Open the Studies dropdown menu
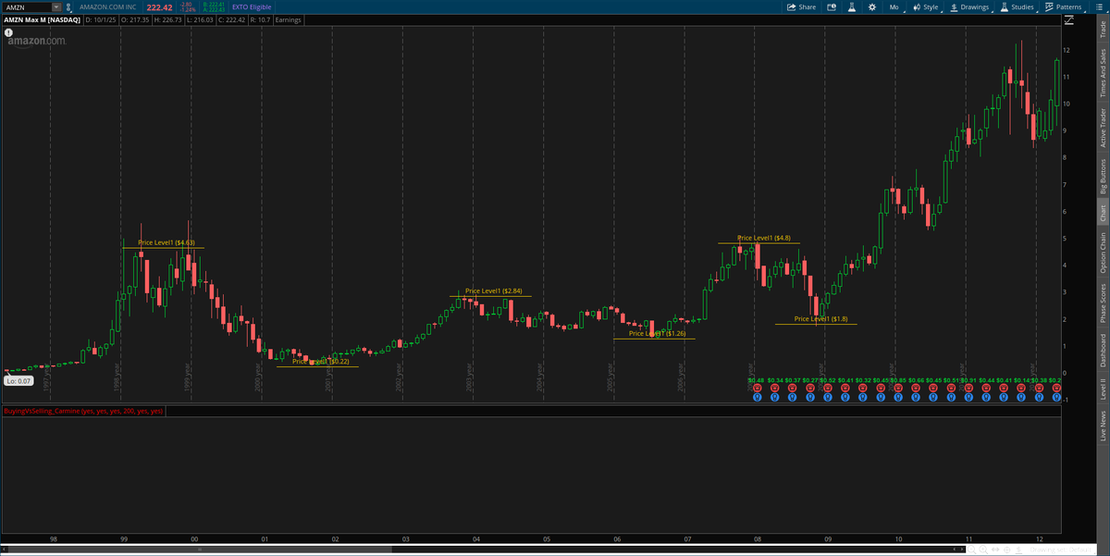1110x556 pixels. coord(1017,6)
